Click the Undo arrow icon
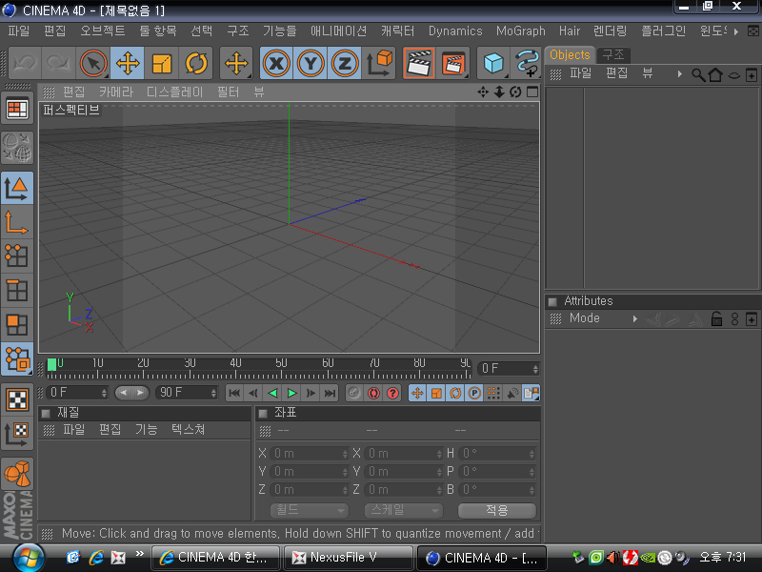Viewport: 762px width, 572px height. [x=25, y=63]
